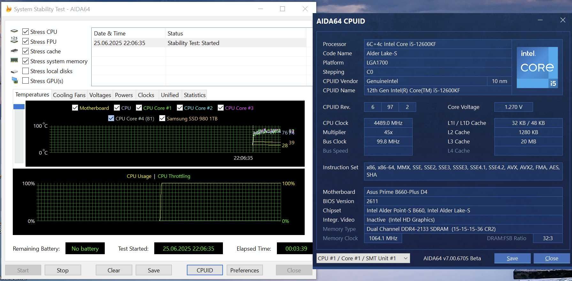Toggle CPU Core #3 graph checkbox

(220, 108)
